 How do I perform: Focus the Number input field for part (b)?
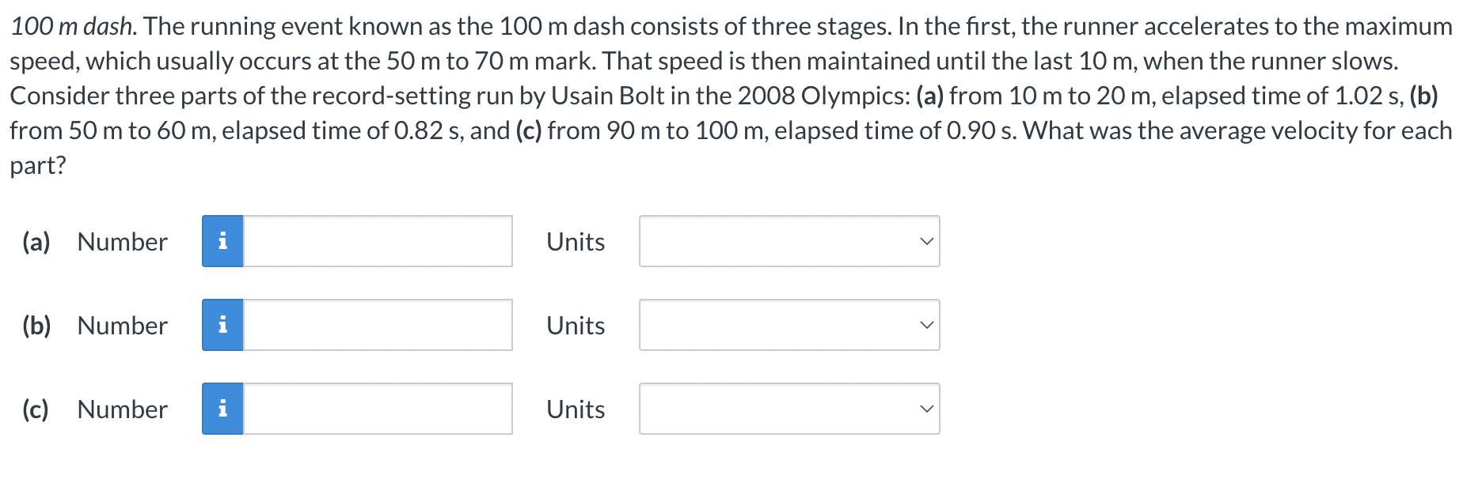378,325
